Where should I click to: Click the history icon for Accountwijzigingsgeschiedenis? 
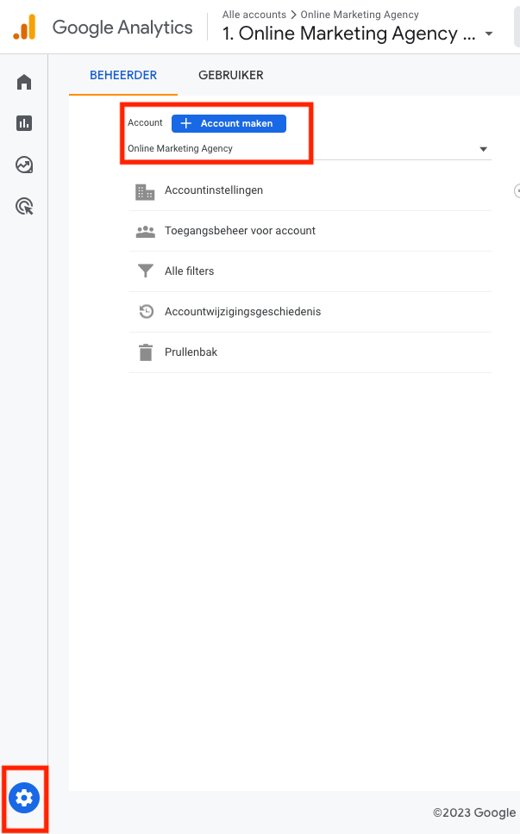(145, 311)
